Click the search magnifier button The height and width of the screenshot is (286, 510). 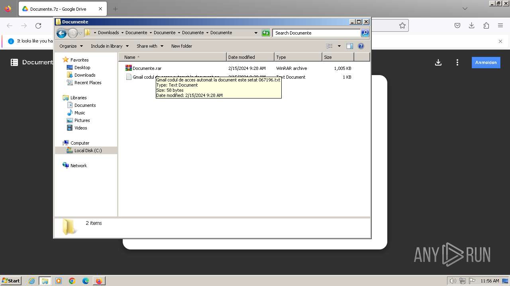point(365,33)
